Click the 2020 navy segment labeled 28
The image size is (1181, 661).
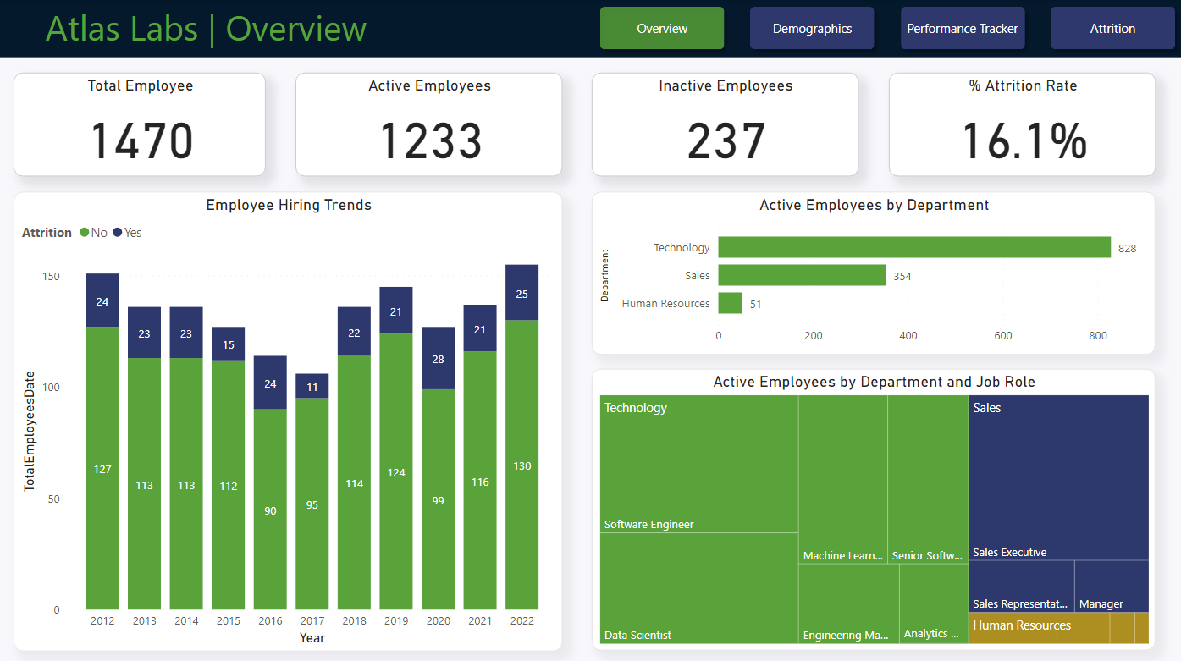tap(438, 358)
